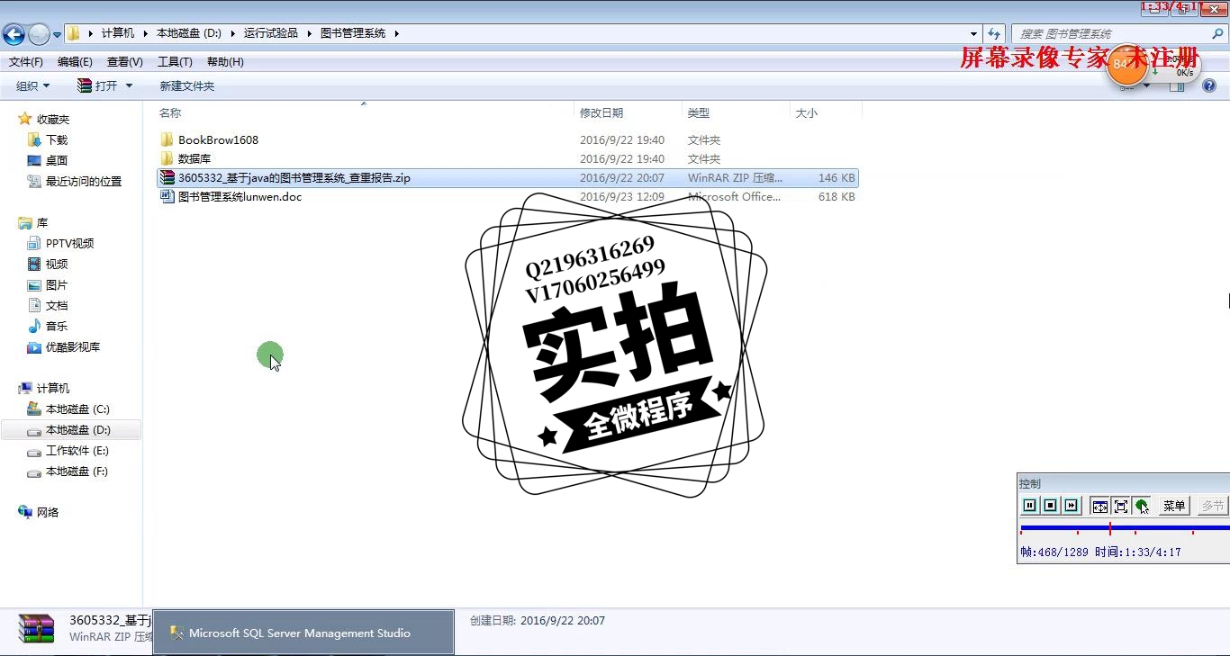The width and height of the screenshot is (1230, 656).
Task: Expand the address bar history dropdown arrow
Action: click(973, 33)
